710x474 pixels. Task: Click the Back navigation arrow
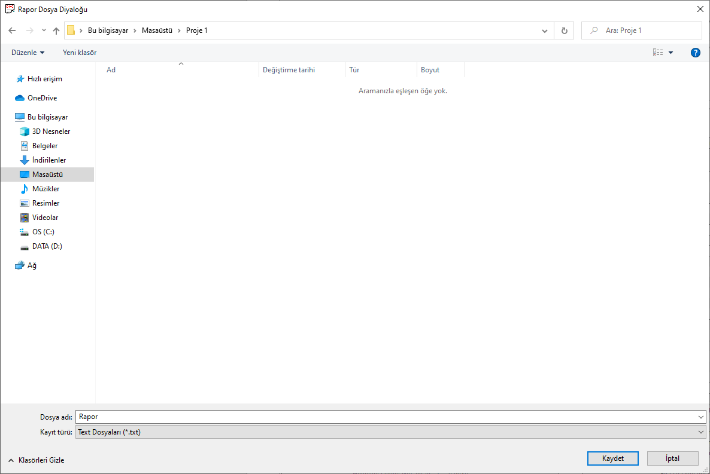[12, 30]
